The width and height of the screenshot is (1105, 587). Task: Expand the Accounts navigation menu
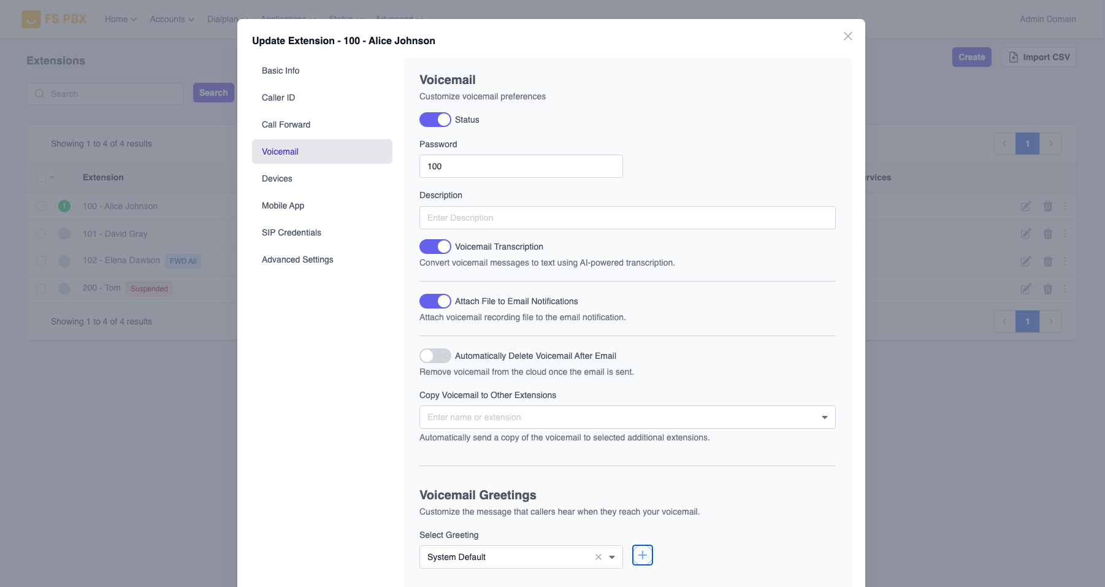pos(171,19)
